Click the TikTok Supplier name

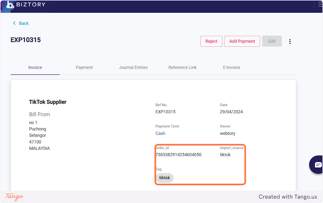pyautogui.click(x=48, y=102)
